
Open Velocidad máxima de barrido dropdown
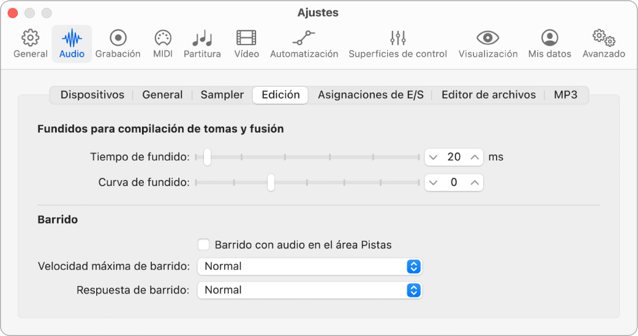309,266
